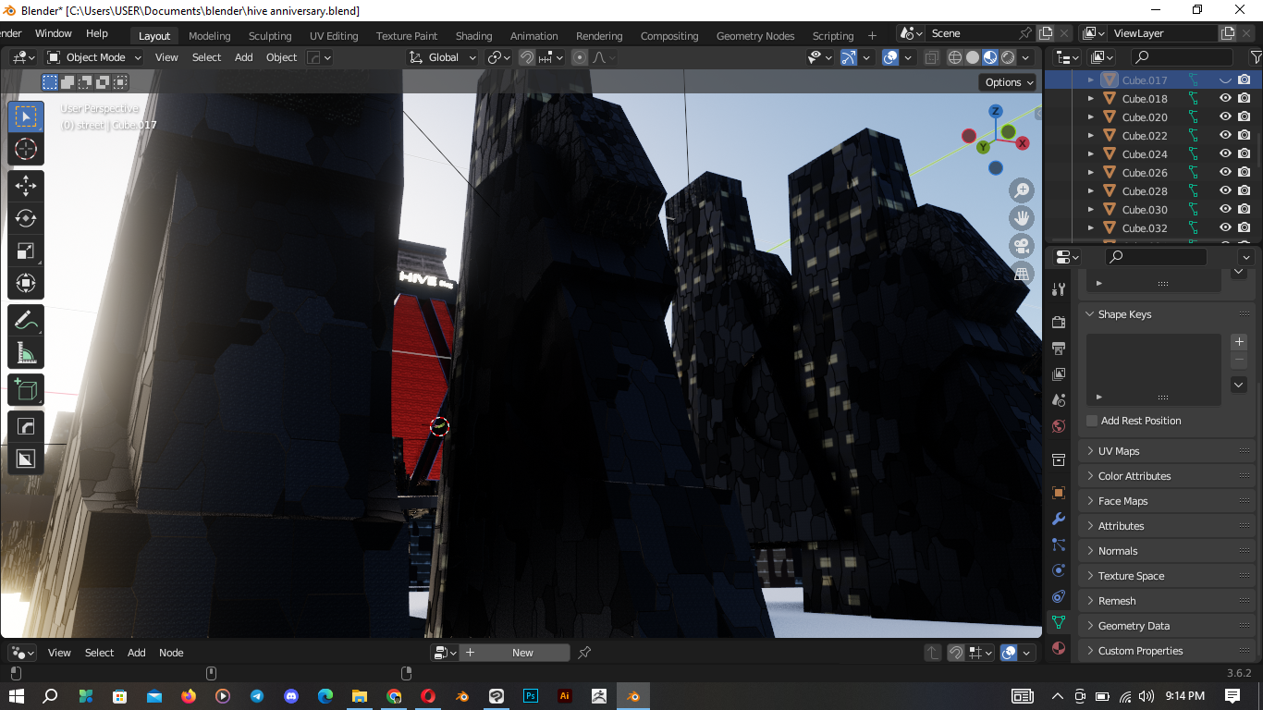This screenshot has height=710, width=1263.
Task: Open the Geometry Nodes workspace
Action: click(x=755, y=36)
